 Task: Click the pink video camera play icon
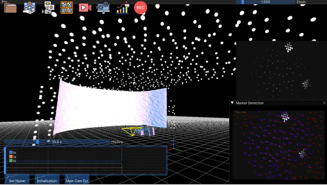click(85, 8)
